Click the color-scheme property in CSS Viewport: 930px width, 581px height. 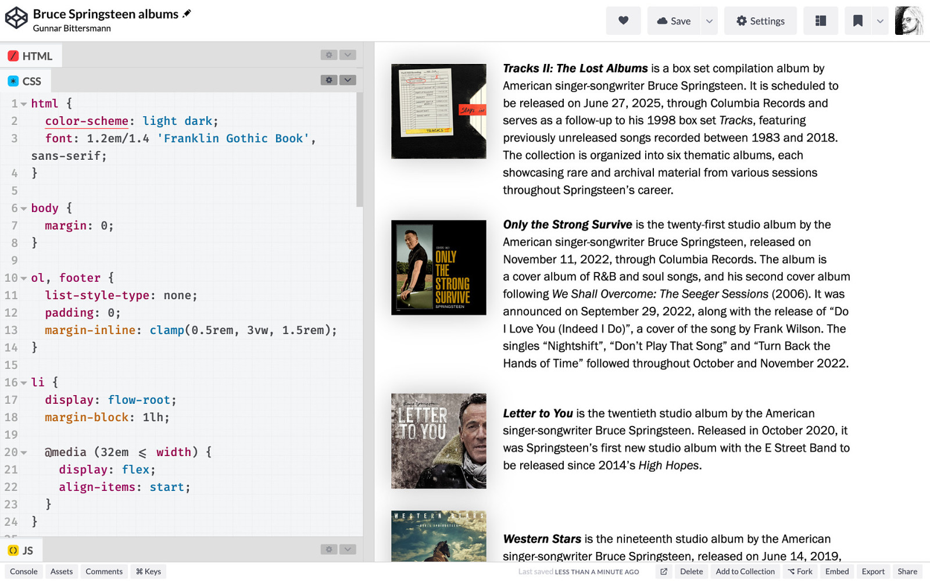pos(87,121)
